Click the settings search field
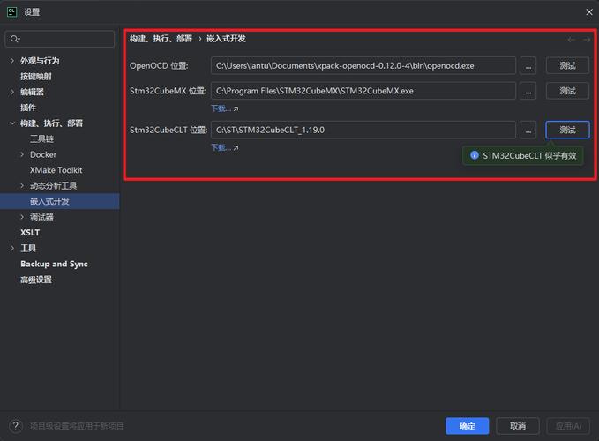Image resolution: width=599 pixels, height=441 pixels. [60, 39]
